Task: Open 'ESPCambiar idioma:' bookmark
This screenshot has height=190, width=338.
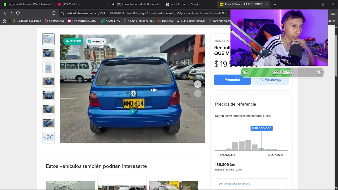Action: (x=191, y=21)
